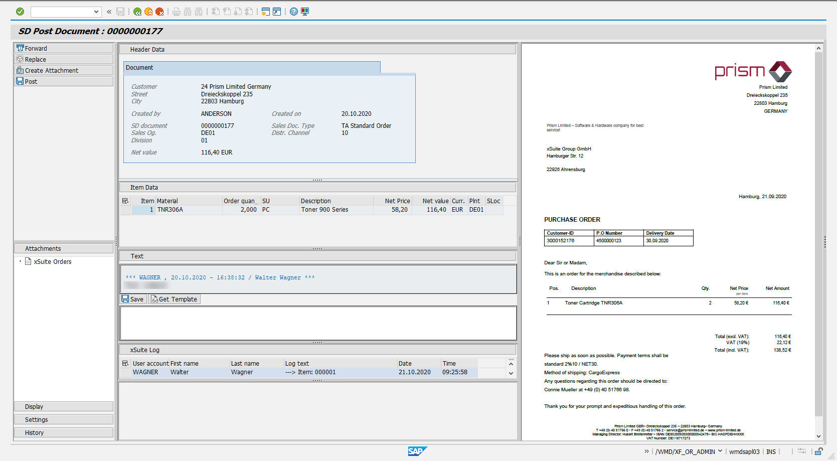Click the green Back arrow icon
This screenshot has width=837, height=461.
[137, 12]
